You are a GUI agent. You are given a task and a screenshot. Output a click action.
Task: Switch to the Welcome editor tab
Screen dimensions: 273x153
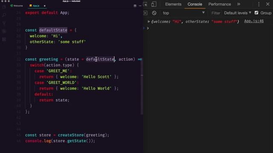click(x=17, y=6)
